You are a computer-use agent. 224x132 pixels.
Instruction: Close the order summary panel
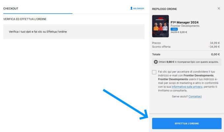219,8
